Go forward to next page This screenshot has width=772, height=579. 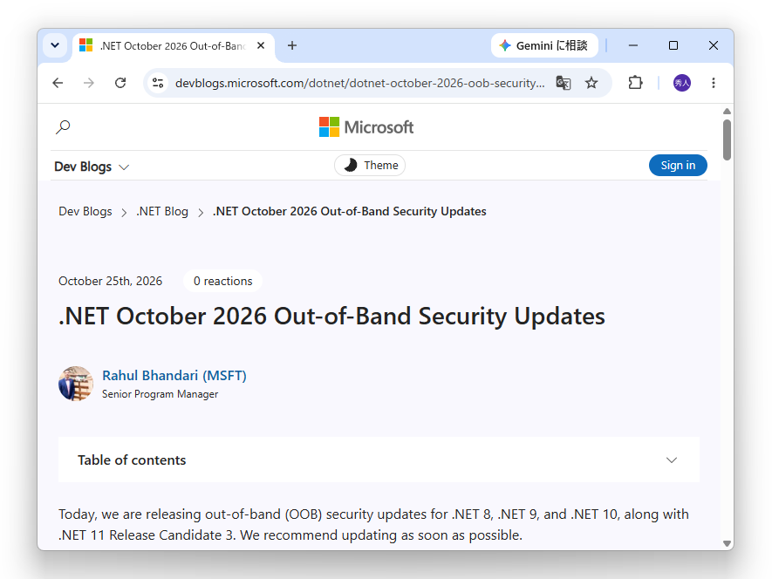pyautogui.click(x=89, y=83)
